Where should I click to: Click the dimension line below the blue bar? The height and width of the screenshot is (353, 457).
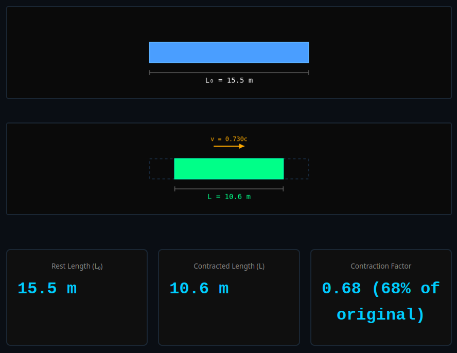(228, 73)
